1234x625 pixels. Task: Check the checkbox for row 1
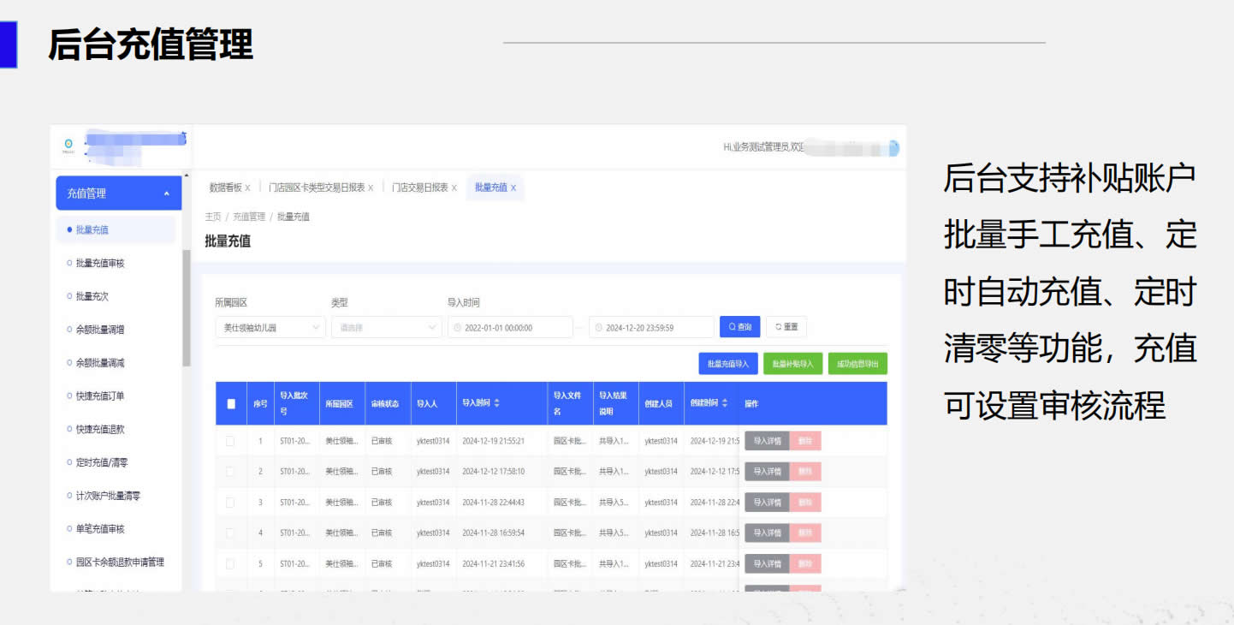coord(229,442)
